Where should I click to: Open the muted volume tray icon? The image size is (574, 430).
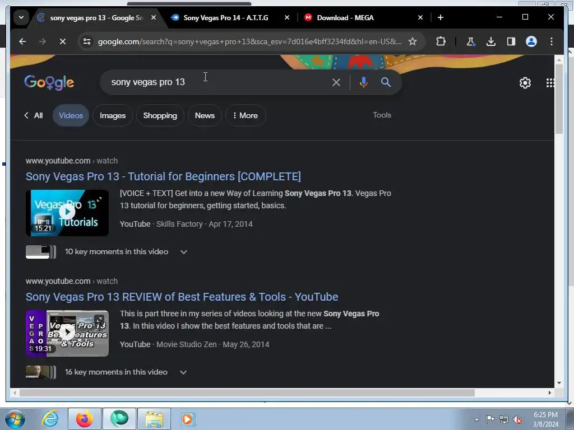pyautogui.click(x=517, y=419)
